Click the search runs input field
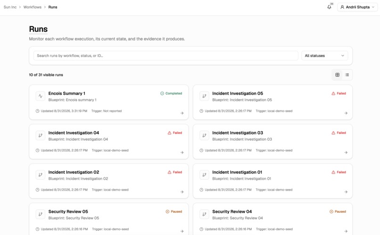 pyautogui.click(x=166, y=56)
